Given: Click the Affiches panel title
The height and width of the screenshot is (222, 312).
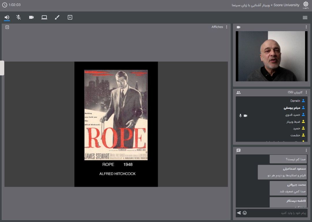Looking at the screenshot, I should coord(217,27).
